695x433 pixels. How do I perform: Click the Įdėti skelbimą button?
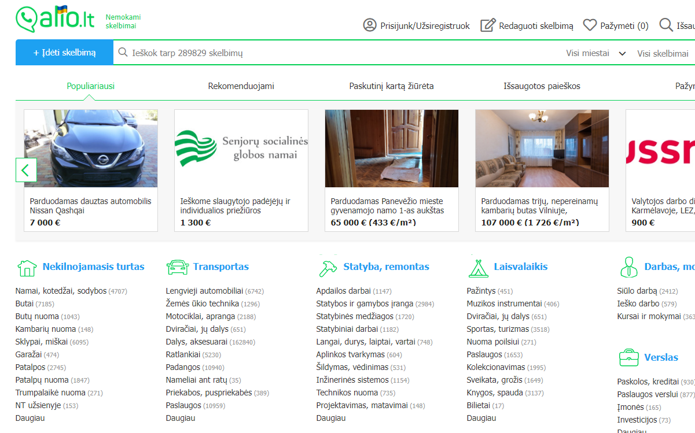click(x=64, y=53)
